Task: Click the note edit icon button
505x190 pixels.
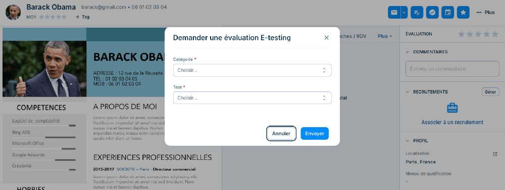Action: (417, 13)
